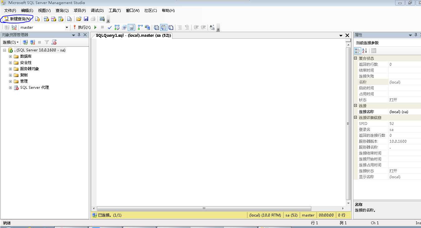Screen dimensions: 421x228
Task: Increase the indent of the query text
Action: [x=203, y=27]
